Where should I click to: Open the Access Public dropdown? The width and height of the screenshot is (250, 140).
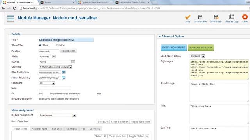point(57,62)
